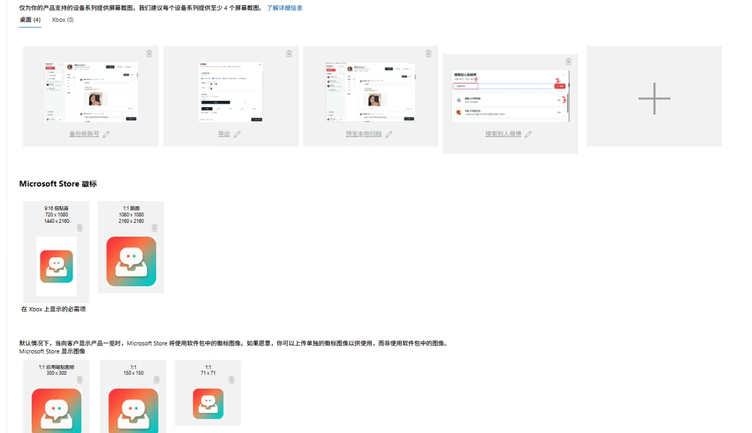
Task: Delete the 1:1 酷图 box art logo
Action: click(x=155, y=228)
